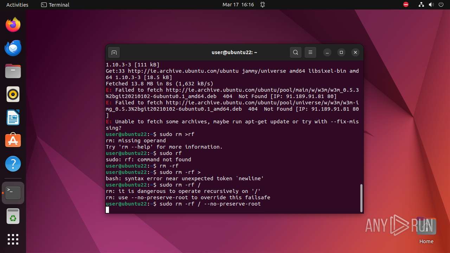450x253 pixels.
Task: Open the terminal hamburger menu
Action: 310,52
